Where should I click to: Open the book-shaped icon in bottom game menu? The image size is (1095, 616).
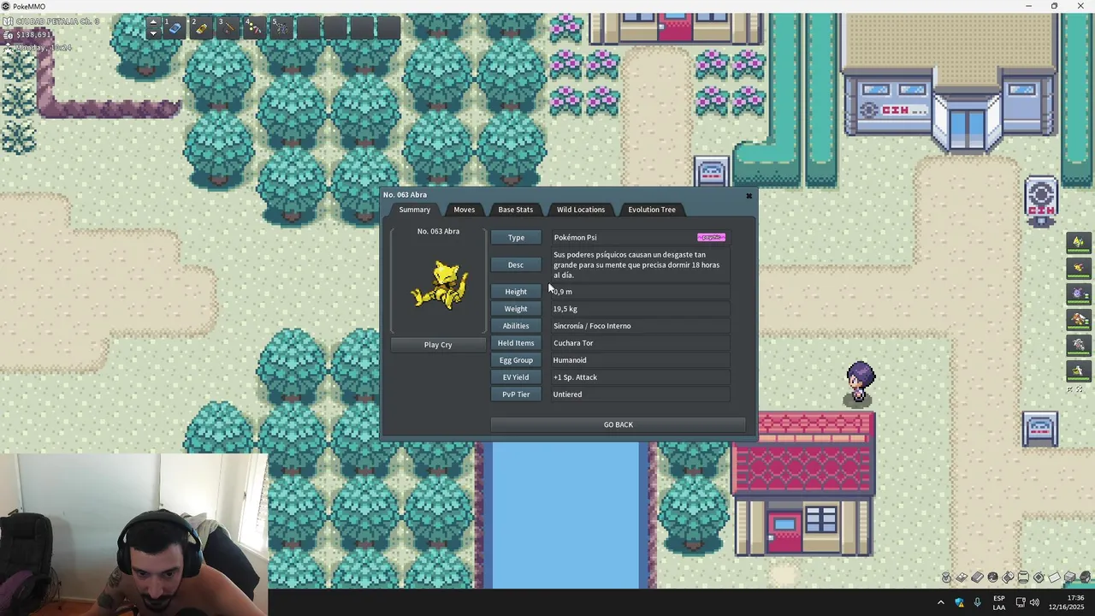tap(977, 577)
